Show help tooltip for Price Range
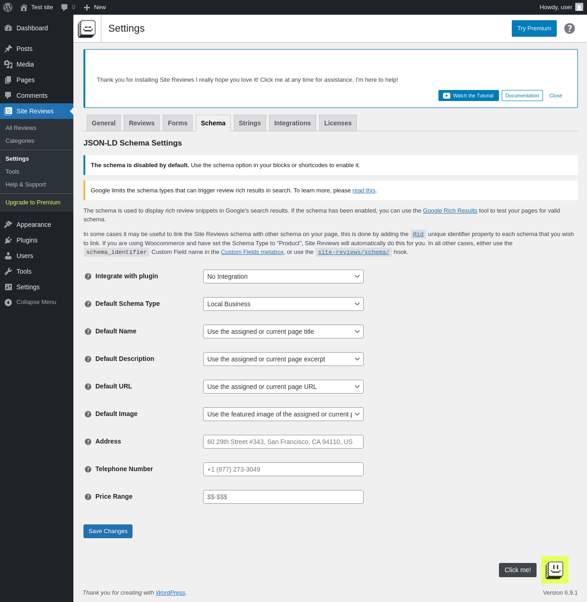 (88, 497)
